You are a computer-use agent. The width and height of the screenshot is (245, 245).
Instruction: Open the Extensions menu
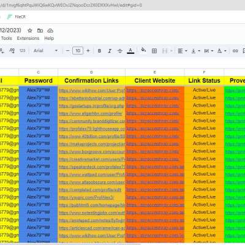28,38
